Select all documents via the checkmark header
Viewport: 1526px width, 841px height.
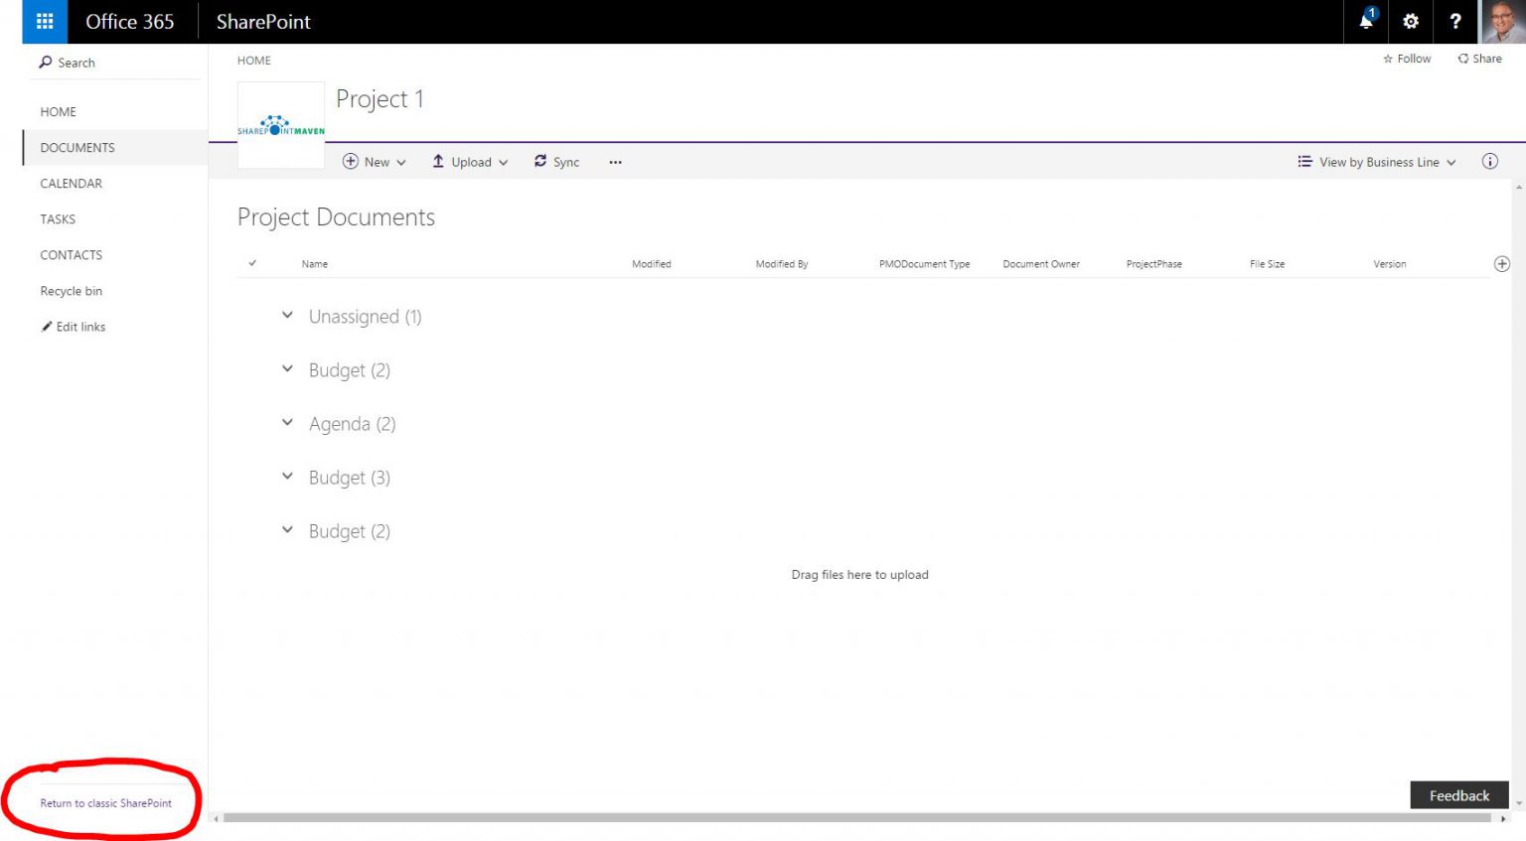click(253, 263)
